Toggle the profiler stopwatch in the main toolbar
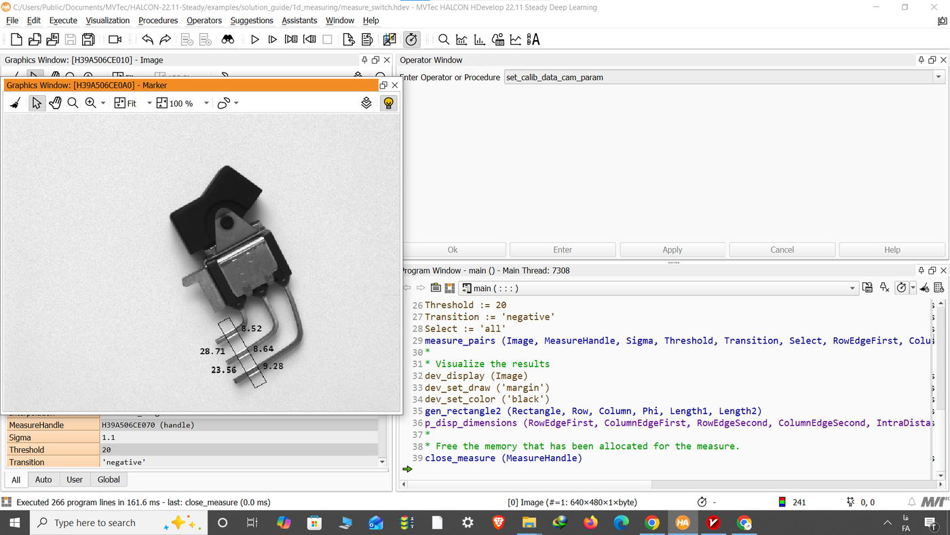Screen dimensions: 950x535 point(411,39)
